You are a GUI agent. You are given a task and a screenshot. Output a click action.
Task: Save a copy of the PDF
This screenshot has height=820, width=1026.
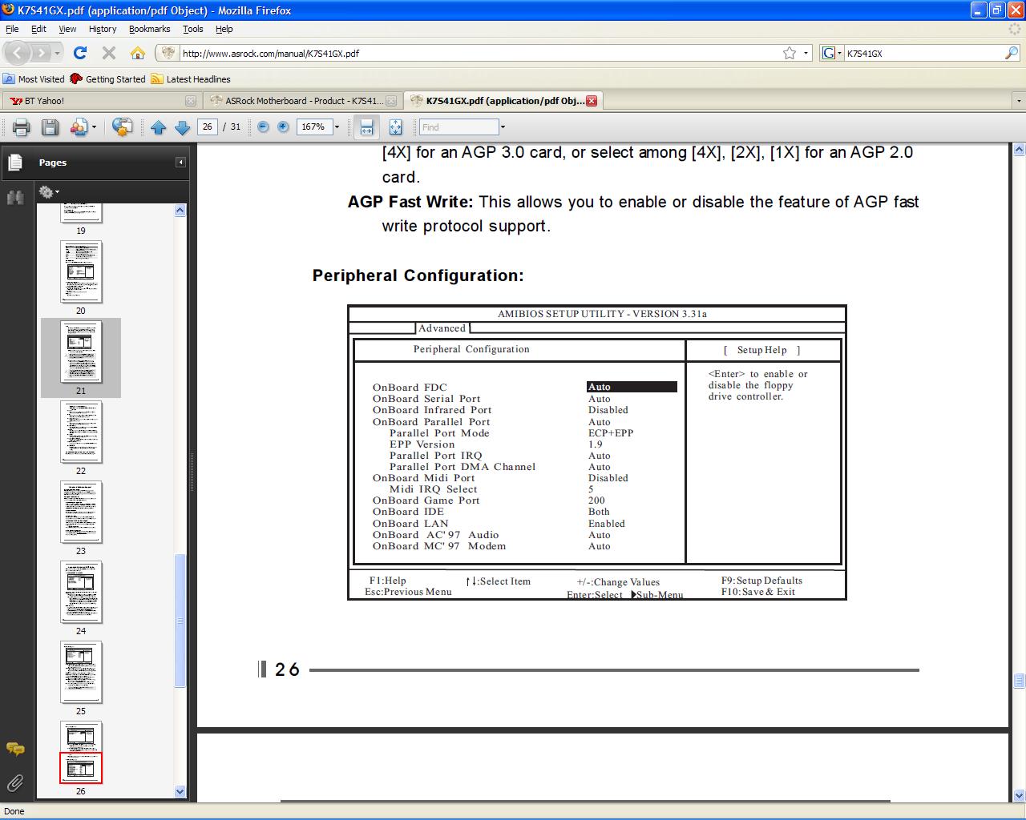pyautogui.click(x=50, y=127)
